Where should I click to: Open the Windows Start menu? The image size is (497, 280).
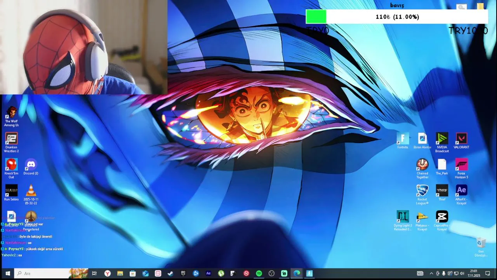tap(7, 273)
